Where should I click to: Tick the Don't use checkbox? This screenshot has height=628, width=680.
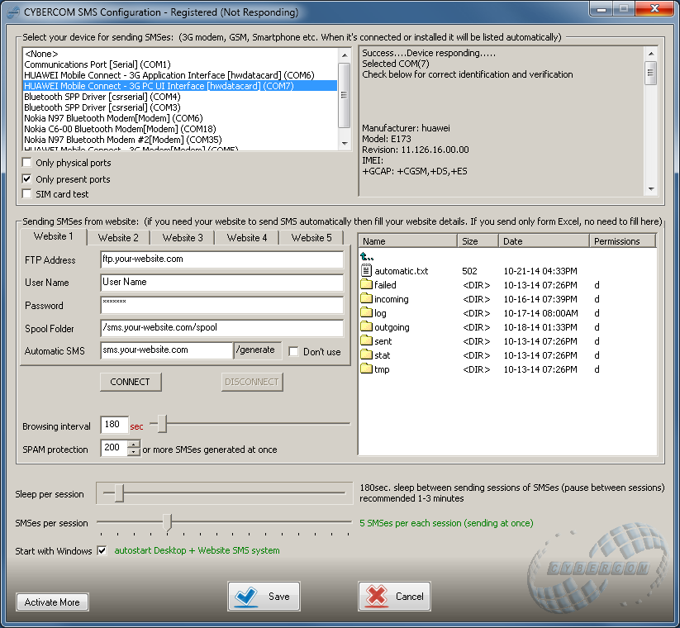click(x=293, y=352)
